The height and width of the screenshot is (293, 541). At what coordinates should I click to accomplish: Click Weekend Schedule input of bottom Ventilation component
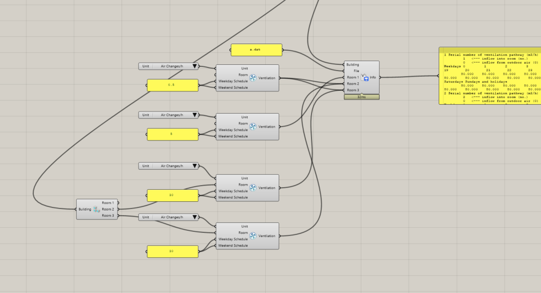233,245
